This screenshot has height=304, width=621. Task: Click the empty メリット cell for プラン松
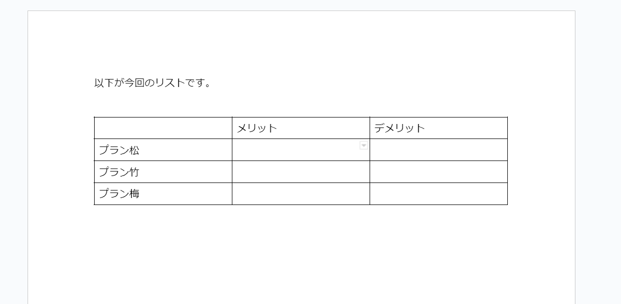[x=295, y=151]
